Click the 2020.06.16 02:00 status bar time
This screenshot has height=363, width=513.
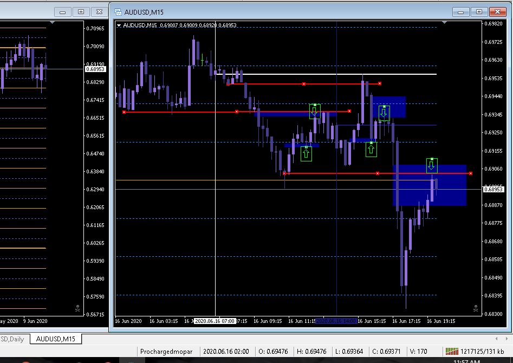pos(226,352)
